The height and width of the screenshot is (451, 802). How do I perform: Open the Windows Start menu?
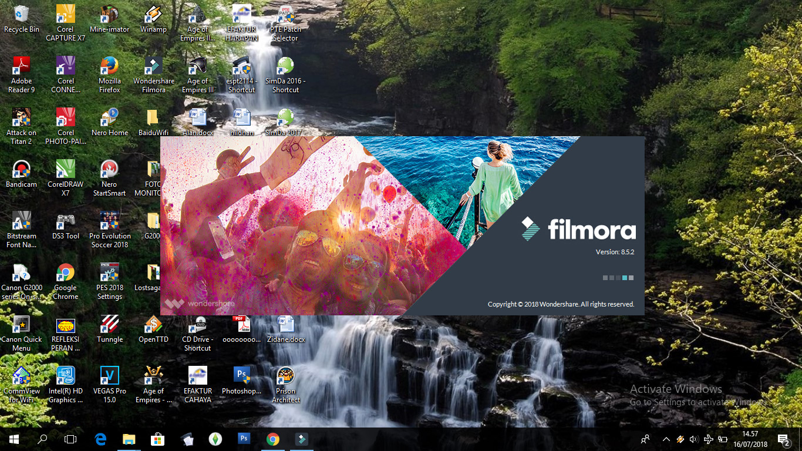[x=14, y=439]
